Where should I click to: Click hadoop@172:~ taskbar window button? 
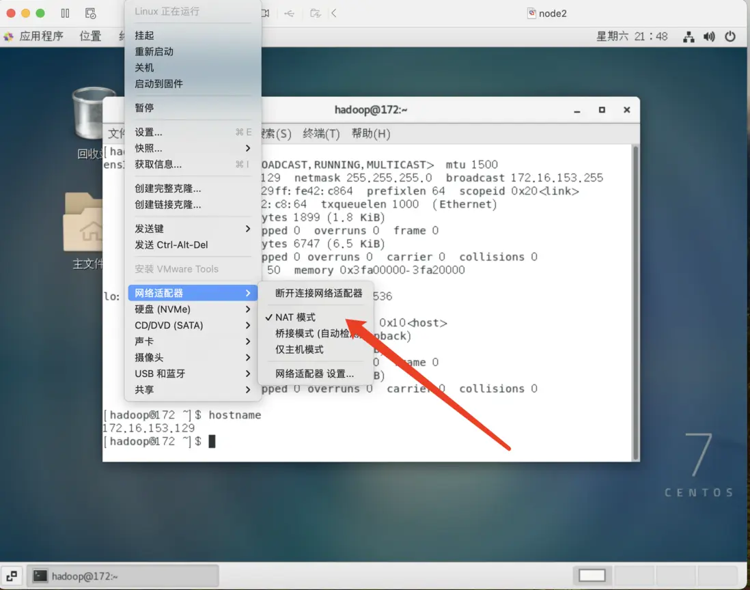123,576
